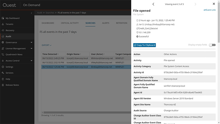Sort by Time Detected column
The image size is (220, 124).
coord(51,54)
